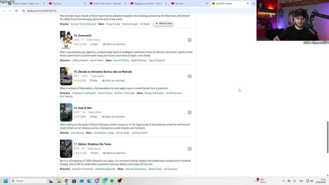Open WhatsApp from taskbar
The width and height of the screenshot is (329, 185).
click(105, 181)
